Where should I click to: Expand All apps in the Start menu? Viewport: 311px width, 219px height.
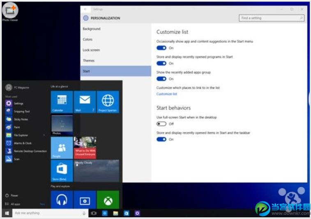coord(15,204)
